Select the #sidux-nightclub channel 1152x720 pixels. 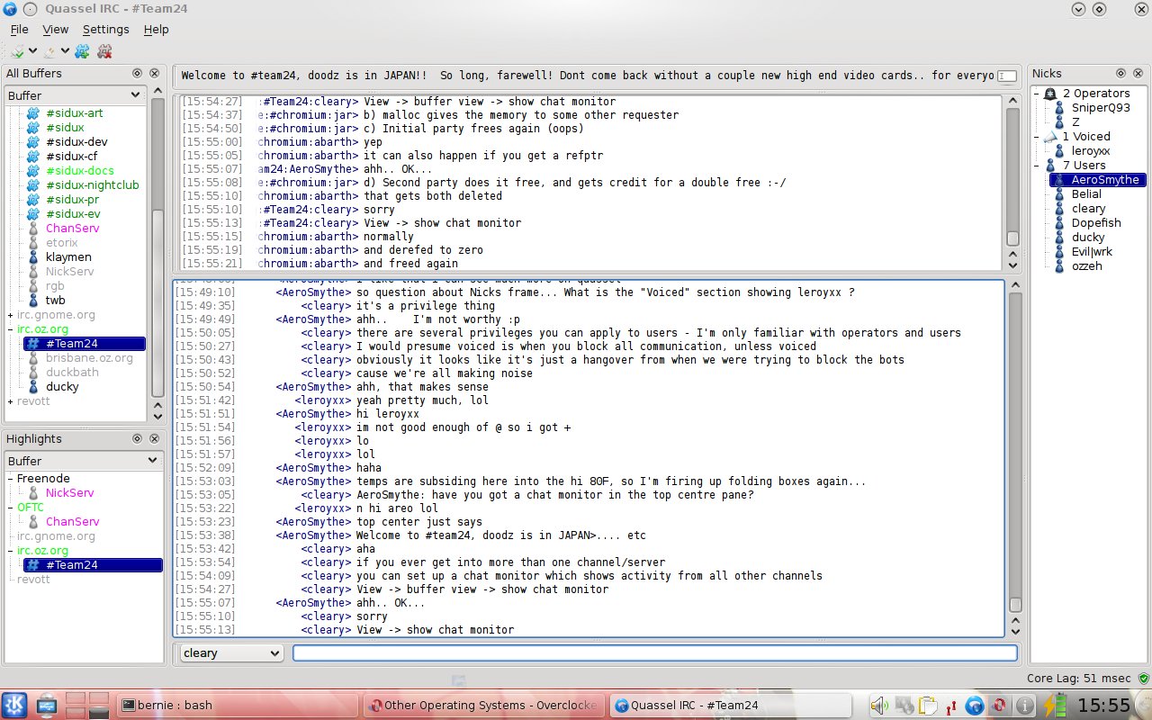[93, 185]
